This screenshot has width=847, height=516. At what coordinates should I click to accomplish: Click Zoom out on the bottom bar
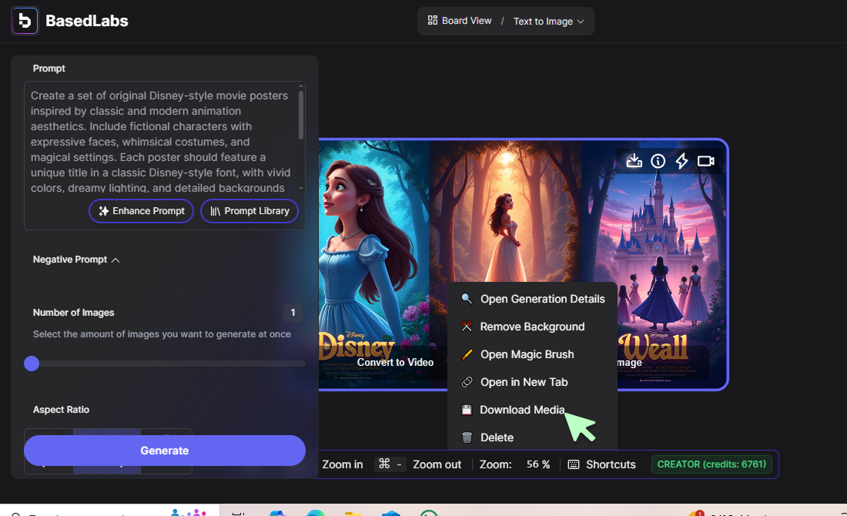pyautogui.click(x=437, y=464)
